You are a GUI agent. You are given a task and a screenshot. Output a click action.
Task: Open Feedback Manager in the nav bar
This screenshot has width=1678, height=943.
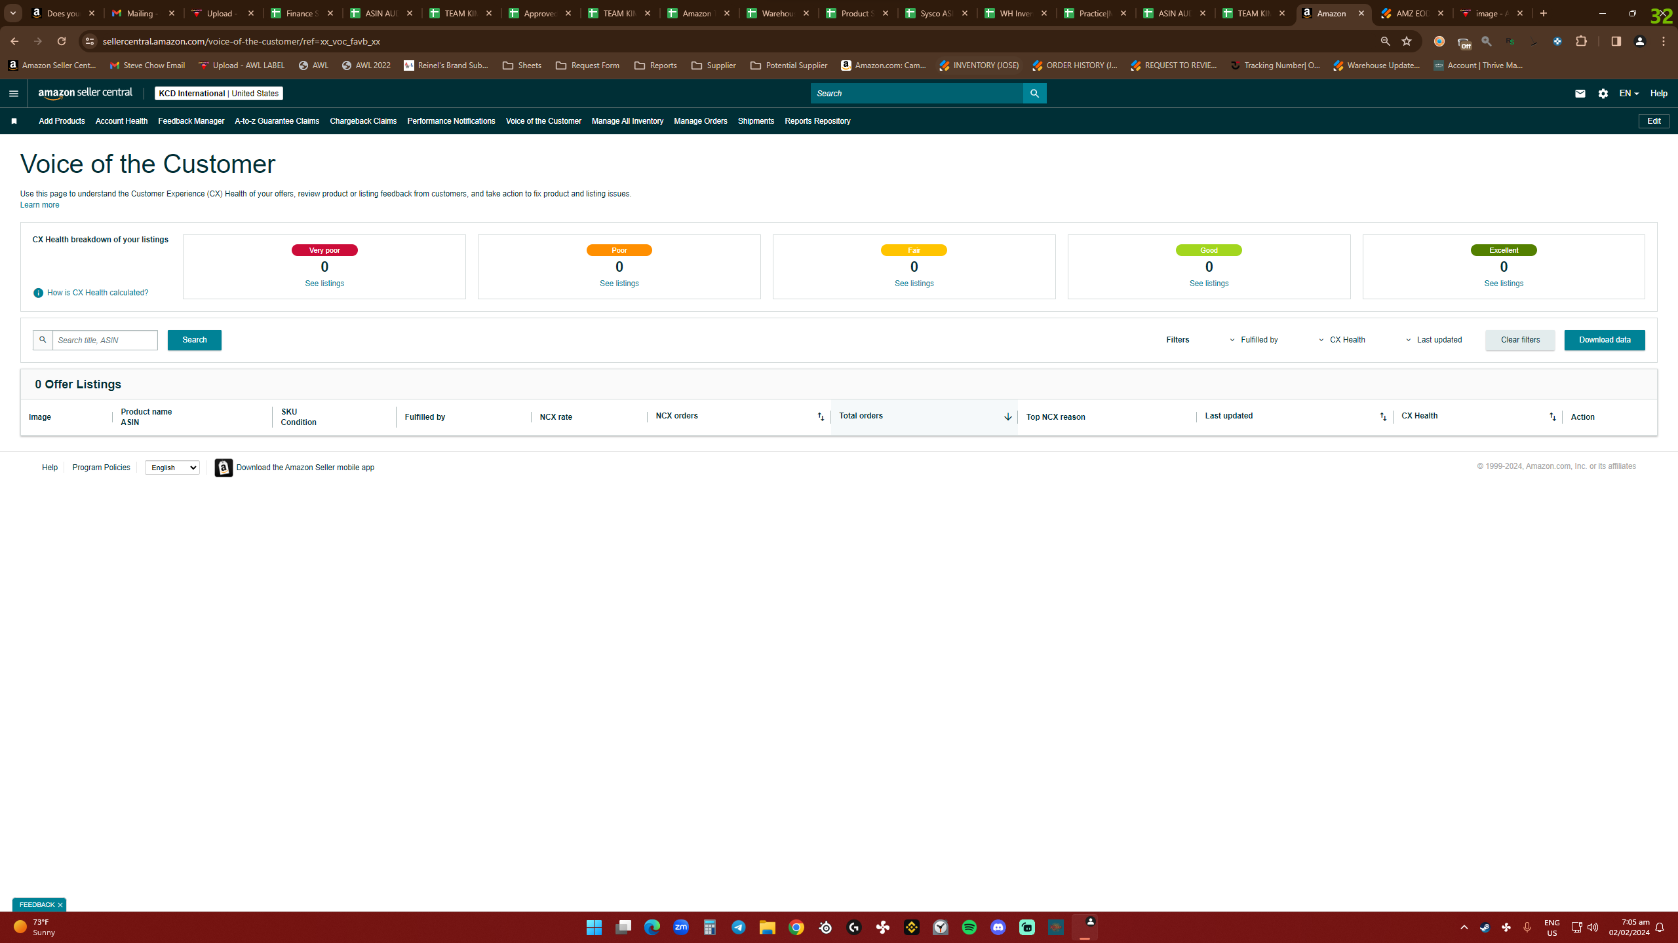coord(191,121)
